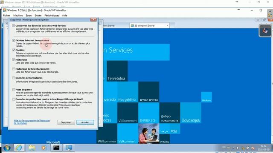The image size is (273, 153).
Task: Switch to the IIS Windows Server tab
Action: tap(150, 25)
